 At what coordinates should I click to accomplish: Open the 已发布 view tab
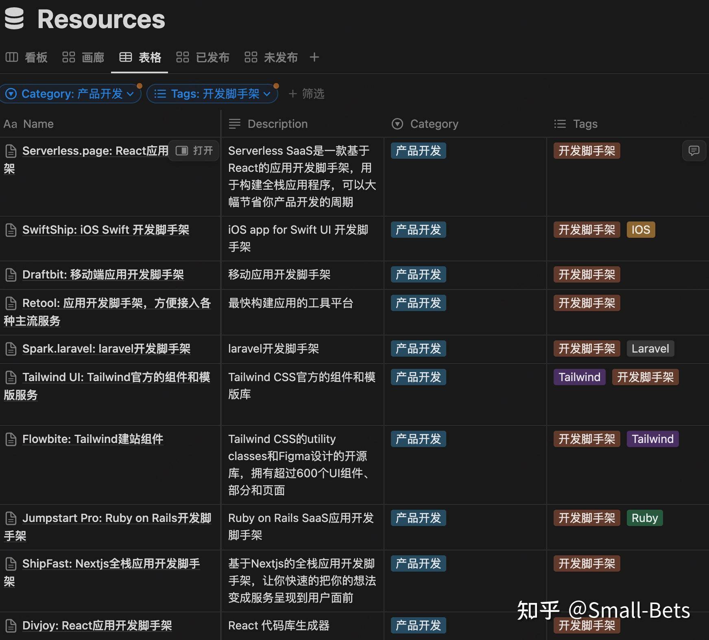(203, 57)
